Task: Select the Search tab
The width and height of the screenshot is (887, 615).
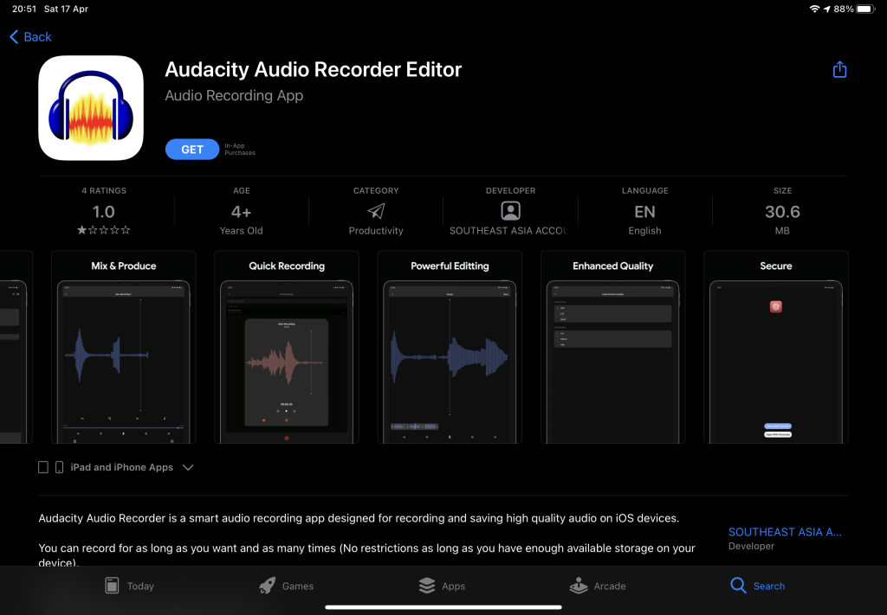Action: pyautogui.click(x=757, y=586)
